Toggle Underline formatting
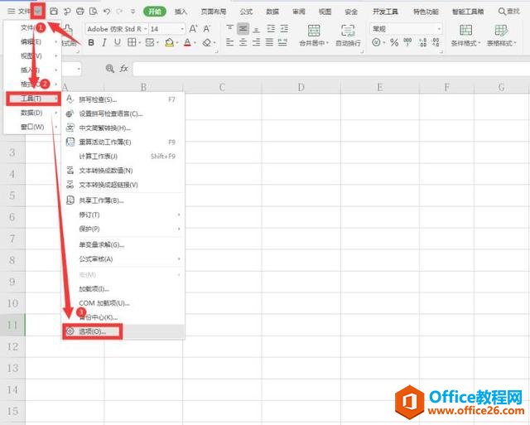The height and width of the screenshot is (425, 530). tap(118, 42)
